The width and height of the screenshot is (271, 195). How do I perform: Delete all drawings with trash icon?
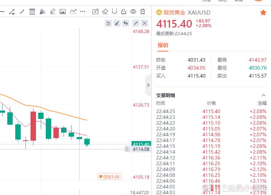(143, 12)
